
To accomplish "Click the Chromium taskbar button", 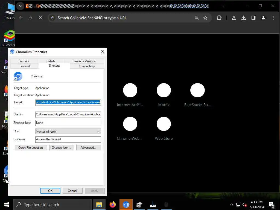I will [126, 205].
